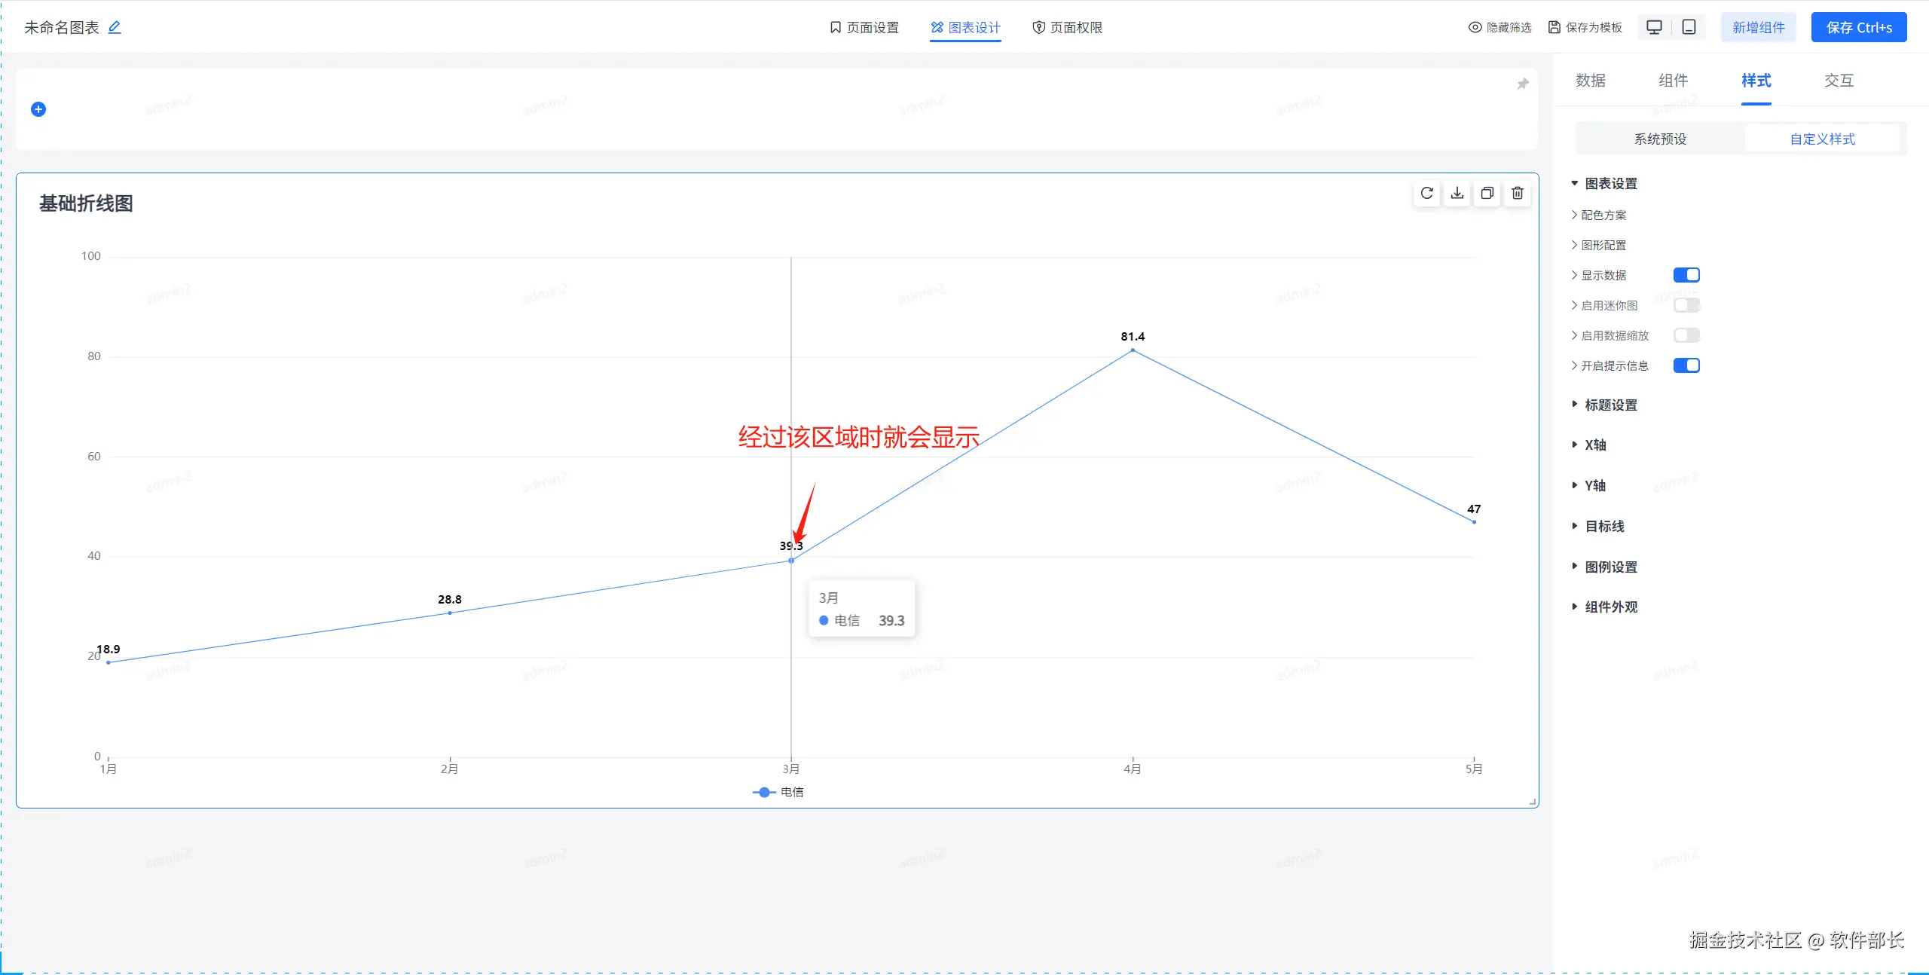Click the blue plus icon in the filter bar

pyautogui.click(x=38, y=109)
